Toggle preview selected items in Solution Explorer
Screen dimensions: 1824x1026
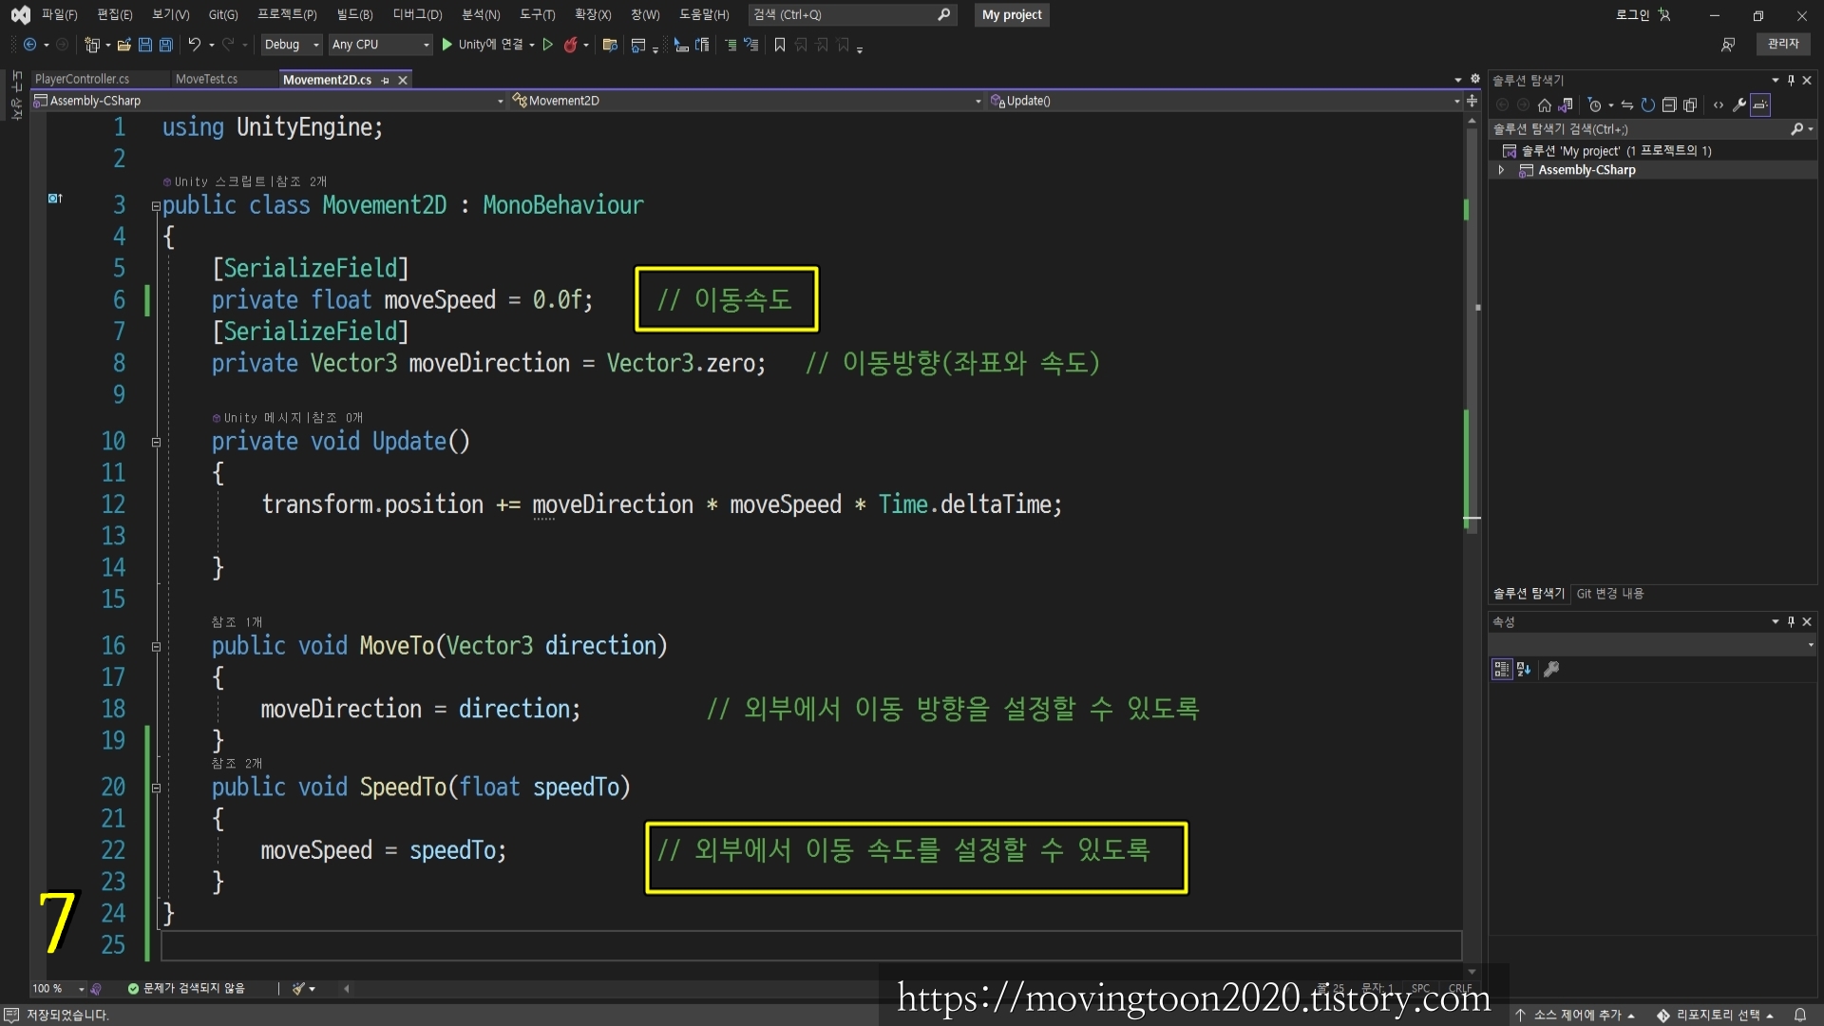point(1760,105)
